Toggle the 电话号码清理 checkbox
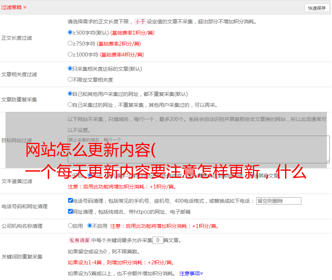This screenshot has height=280, width=332. [70, 201]
